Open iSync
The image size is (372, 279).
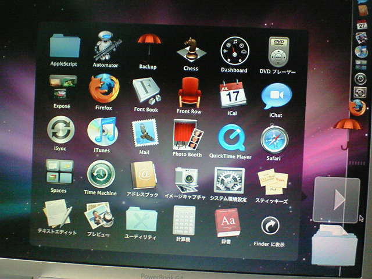click(60, 130)
